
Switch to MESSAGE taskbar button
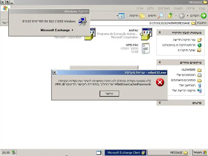168,153
